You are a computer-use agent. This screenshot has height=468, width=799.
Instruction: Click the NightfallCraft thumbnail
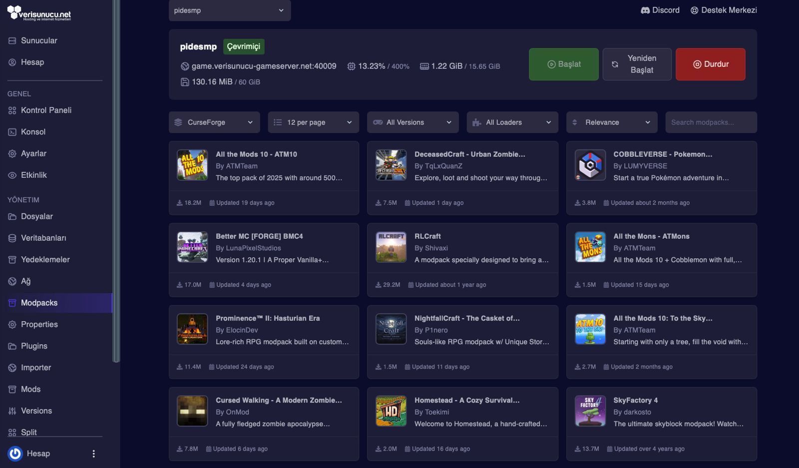point(391,329)
